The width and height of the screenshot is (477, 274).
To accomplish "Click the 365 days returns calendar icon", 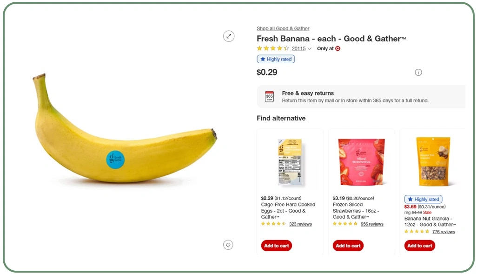I will tap(270, 96).
